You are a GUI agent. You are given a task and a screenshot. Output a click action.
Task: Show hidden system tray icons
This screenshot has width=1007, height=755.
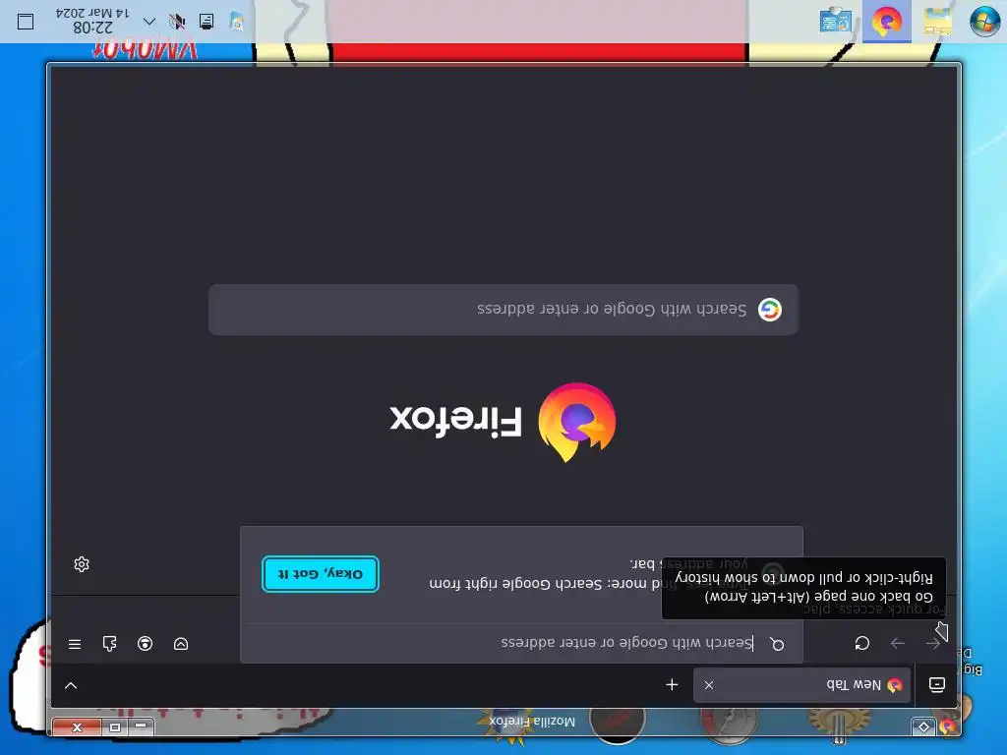pyautogui.click(x=149, y=22)
